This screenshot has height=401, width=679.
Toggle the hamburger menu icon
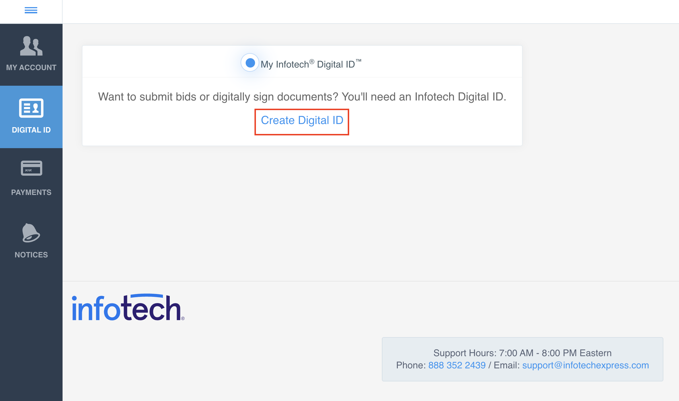31,11
